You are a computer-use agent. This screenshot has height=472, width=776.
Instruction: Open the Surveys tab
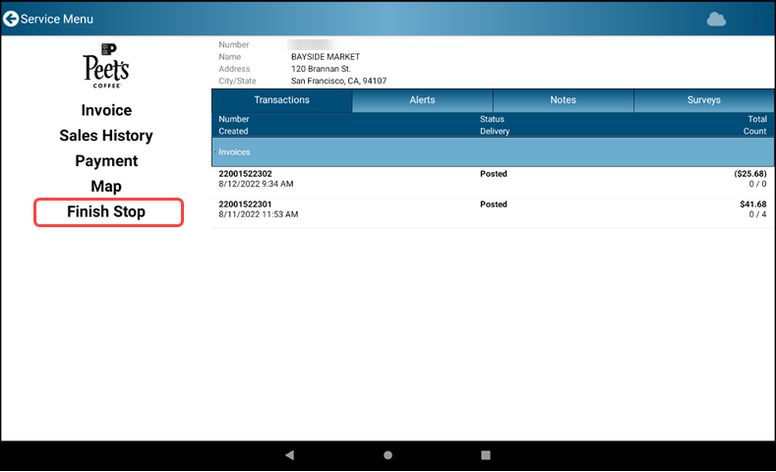click(x=704, y=100)
